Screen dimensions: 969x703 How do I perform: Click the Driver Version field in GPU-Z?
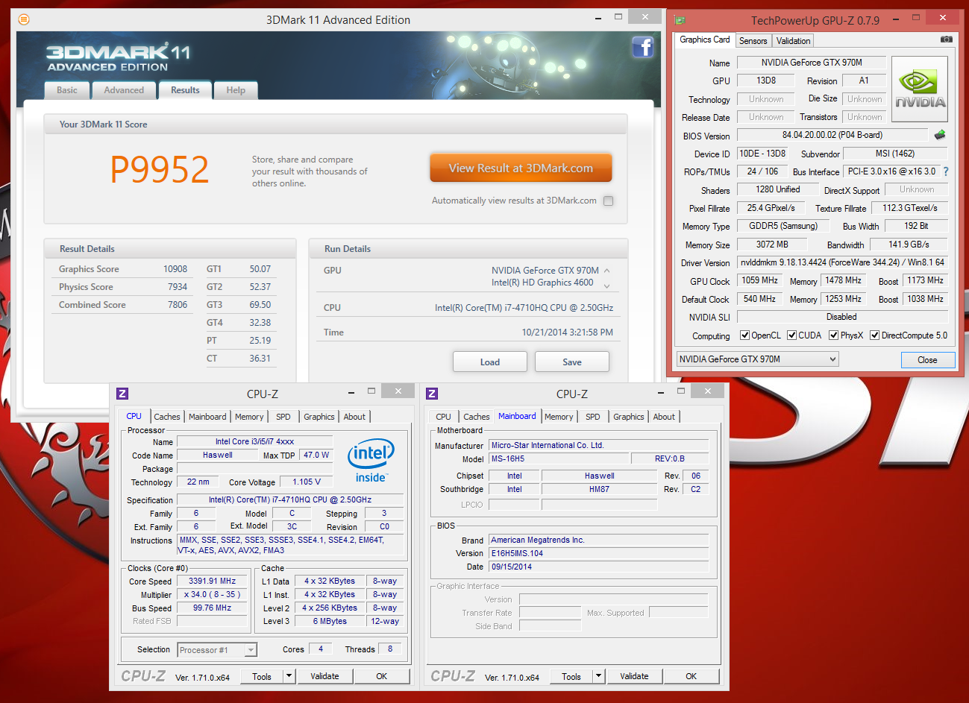842,262
